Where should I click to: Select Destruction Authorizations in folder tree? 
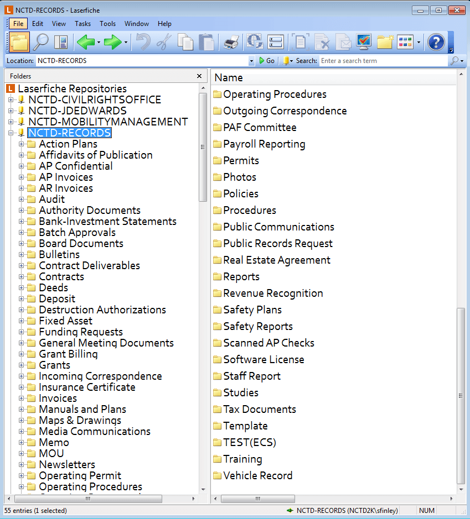click(x=102, y=310)
